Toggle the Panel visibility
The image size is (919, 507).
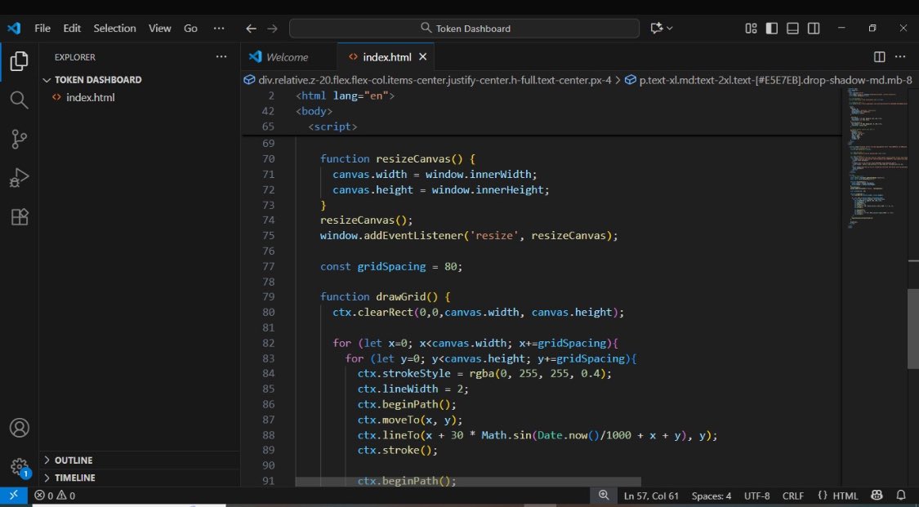tap(792, 28)
